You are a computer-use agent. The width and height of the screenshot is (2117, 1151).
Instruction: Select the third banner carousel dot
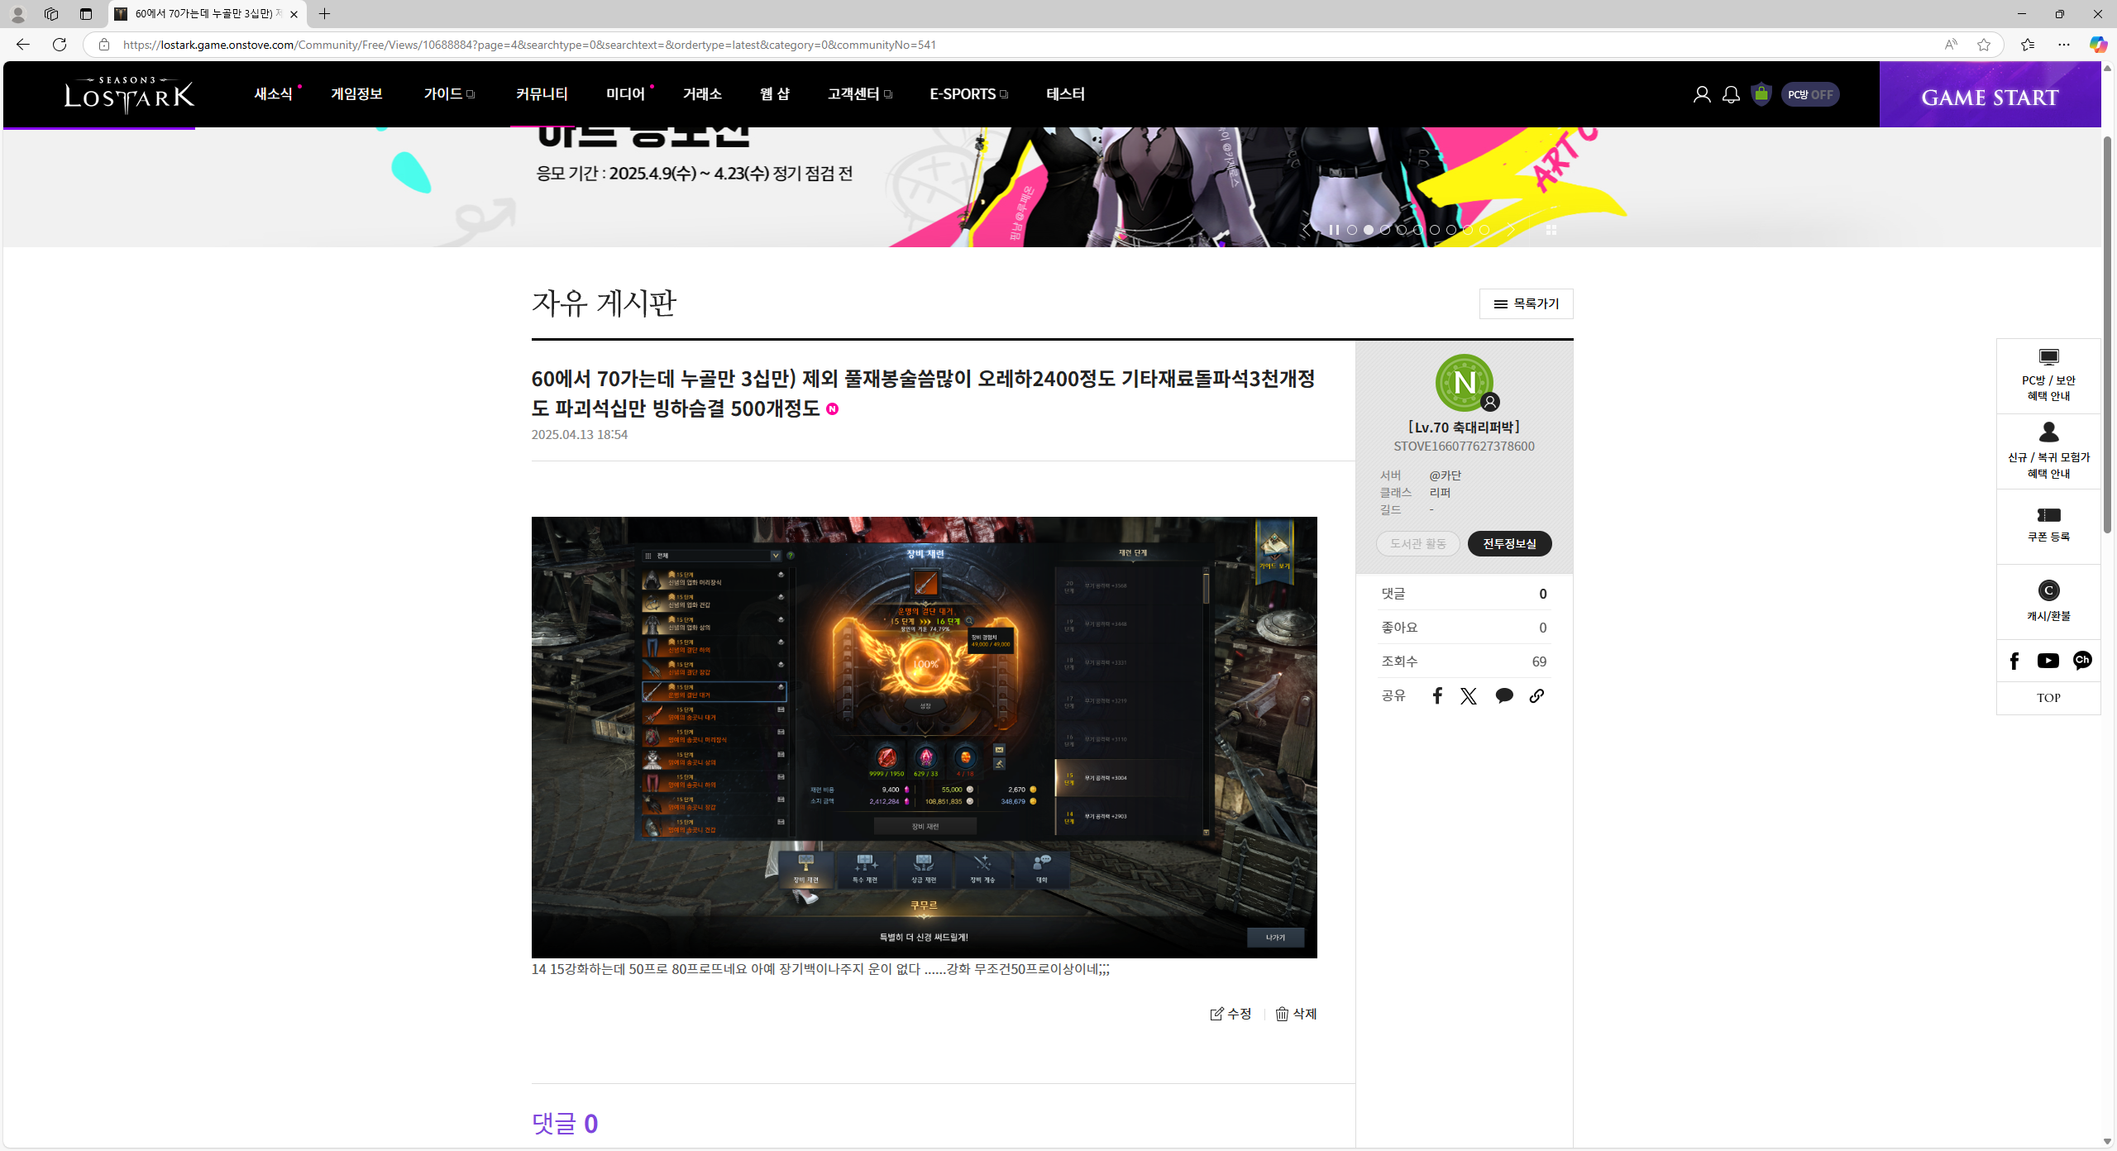[1385, 230]
